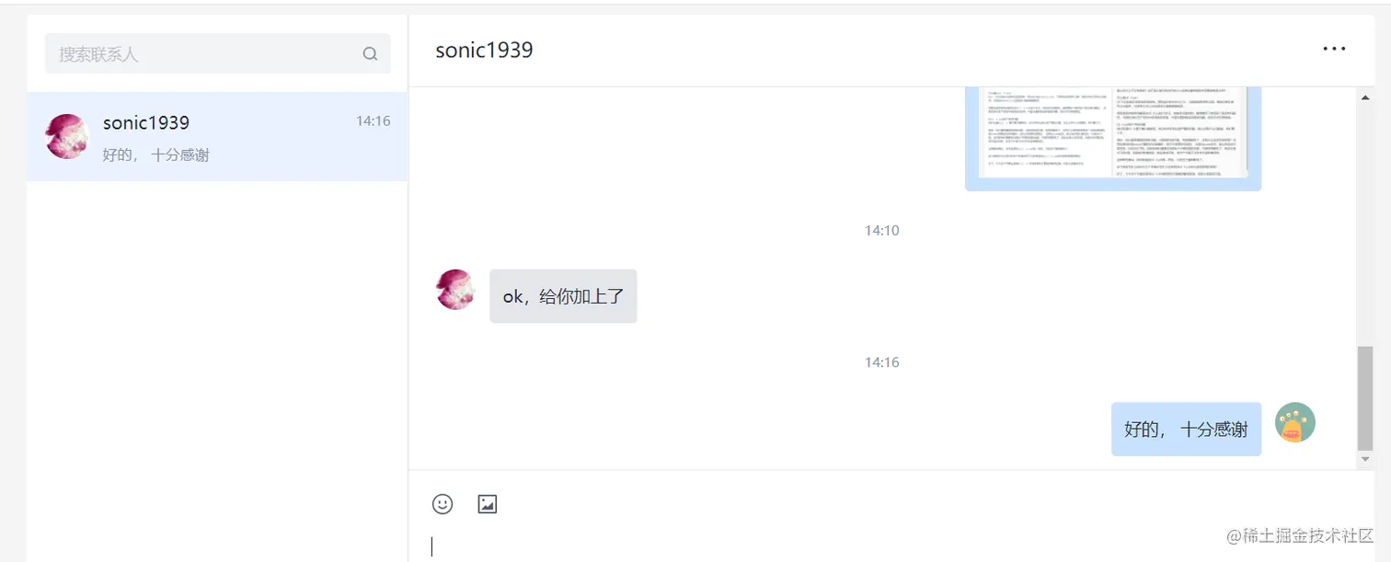Viewport: 1391px width, 562px height.
Task: Open the document screenshot thumbnail in the chat
Action: point(1112,138)
